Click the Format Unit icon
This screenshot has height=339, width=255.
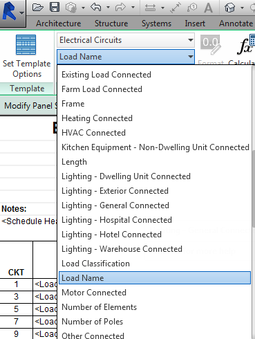click(211, 44)
